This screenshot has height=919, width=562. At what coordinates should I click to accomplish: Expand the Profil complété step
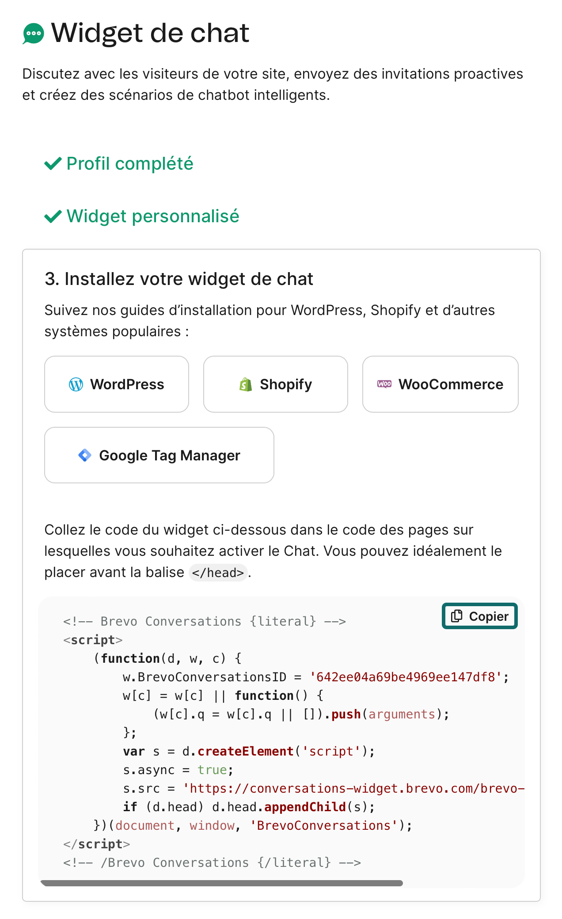(130, 164)
